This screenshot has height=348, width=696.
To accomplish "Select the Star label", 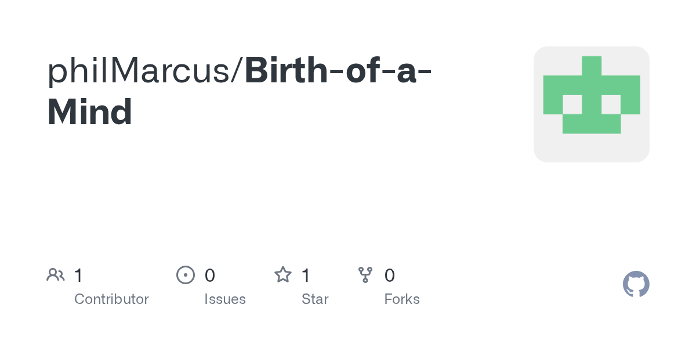I will (315, 299).
